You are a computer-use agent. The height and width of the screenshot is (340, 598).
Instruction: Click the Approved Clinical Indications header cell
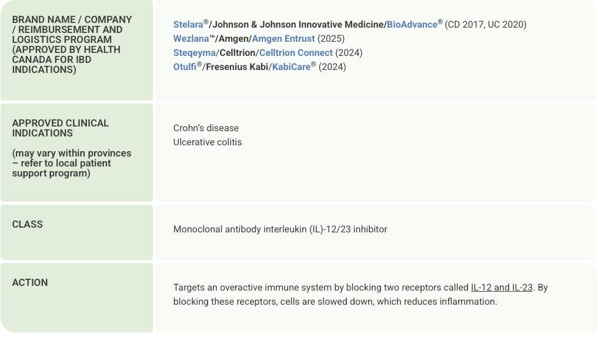point(61,128)
